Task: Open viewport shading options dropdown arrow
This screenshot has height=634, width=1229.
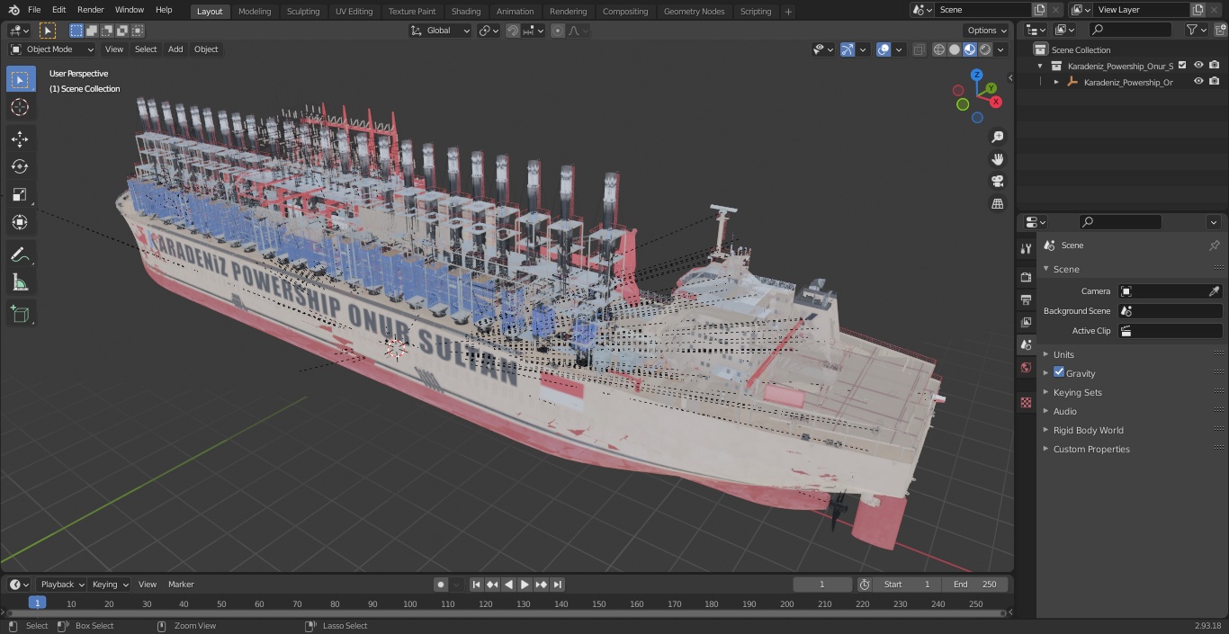Action: coord(1001,49)
